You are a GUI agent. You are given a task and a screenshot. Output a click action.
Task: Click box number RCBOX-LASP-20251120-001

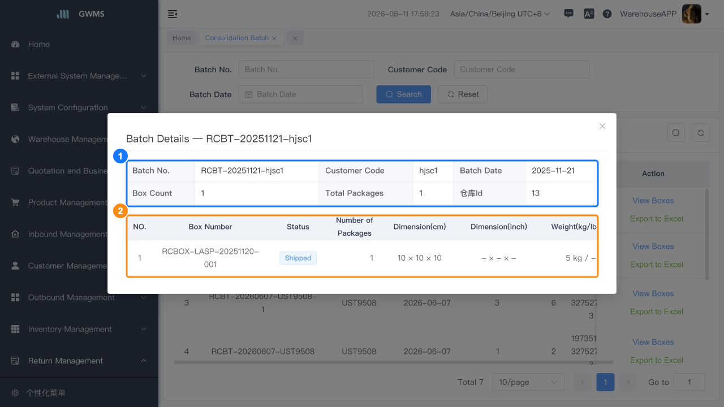pyautogui.click(x=210, y=258)
